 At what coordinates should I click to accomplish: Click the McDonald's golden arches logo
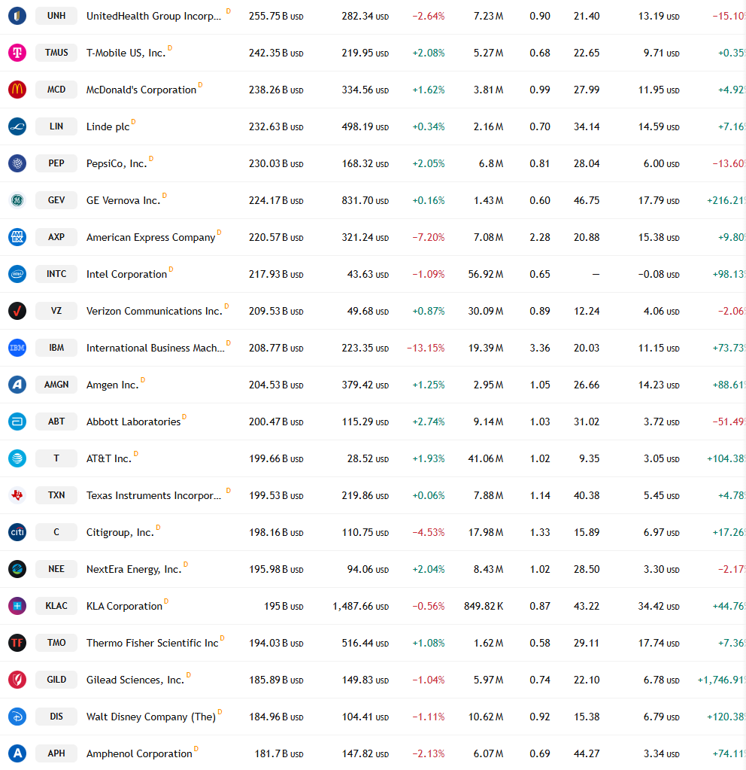17,90
